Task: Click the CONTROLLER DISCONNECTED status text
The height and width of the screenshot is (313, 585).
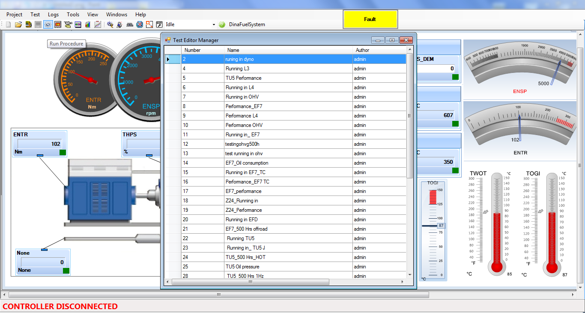Action: (60, 306)
